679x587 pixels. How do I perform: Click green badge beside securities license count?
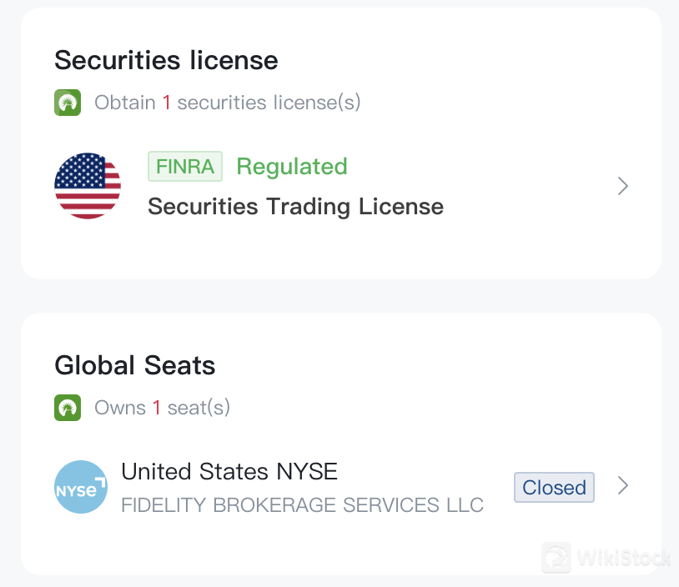tap(68, 103)
